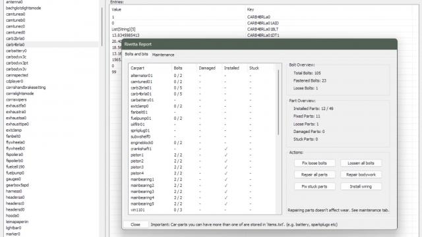Click the Fix stuck parts button
Image resolution: width=422 pixels, height=237 pixels.
[x=315, y=186]
